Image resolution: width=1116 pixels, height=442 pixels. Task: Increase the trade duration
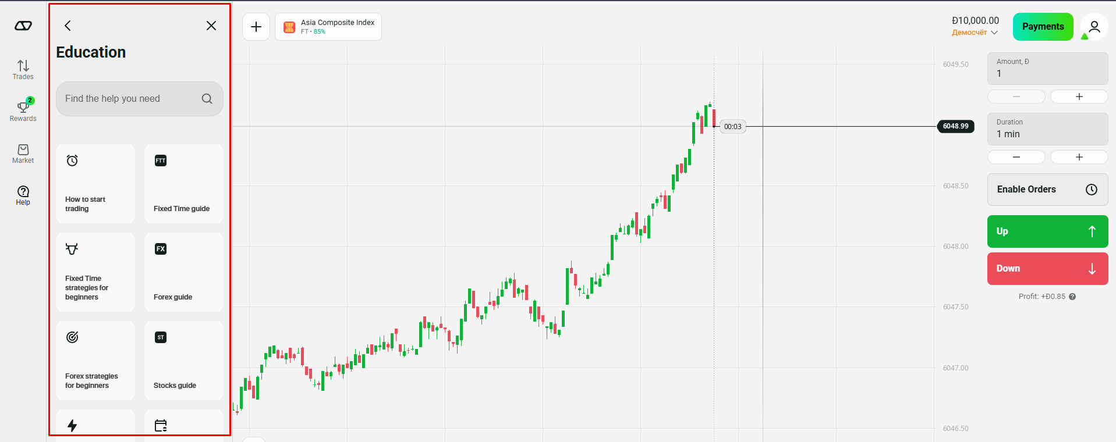click(1079, 157)
